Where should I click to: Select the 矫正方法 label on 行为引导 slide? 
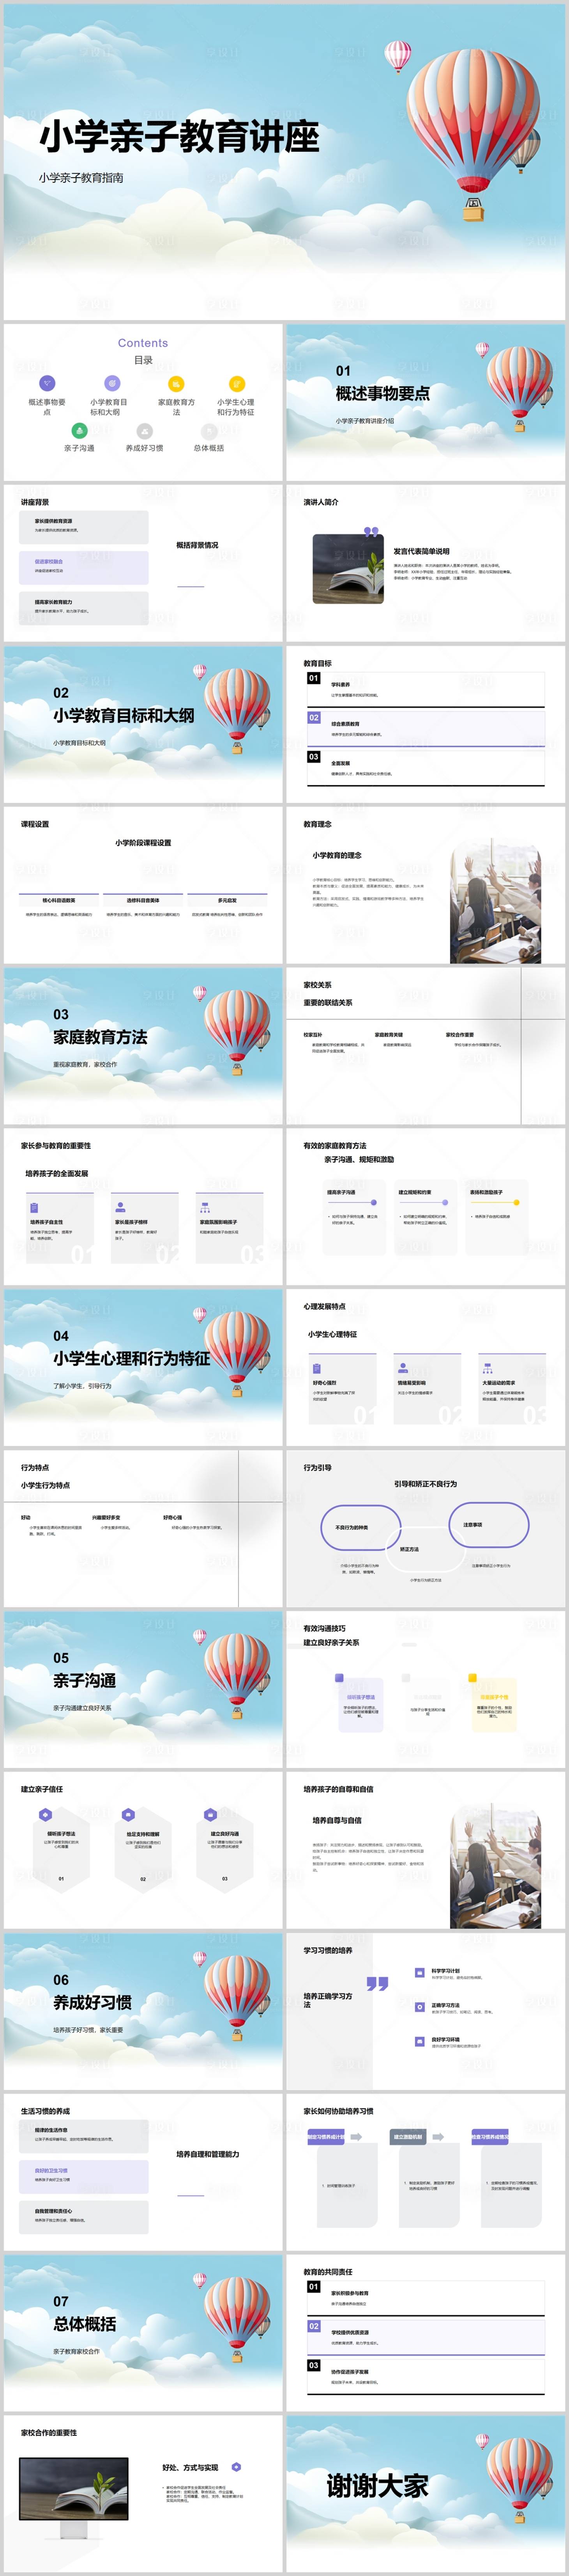[x=409, y=1549]
